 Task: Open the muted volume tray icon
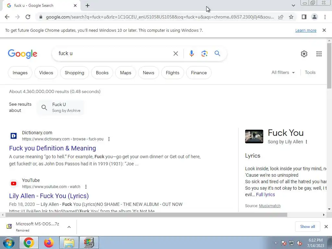(299, 243)
